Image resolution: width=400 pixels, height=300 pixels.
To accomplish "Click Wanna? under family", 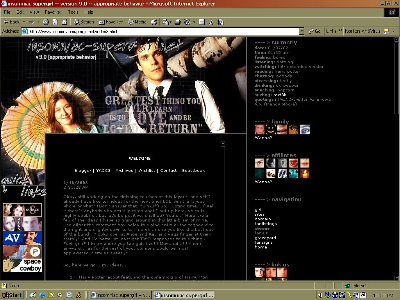I will pos(263,138).
